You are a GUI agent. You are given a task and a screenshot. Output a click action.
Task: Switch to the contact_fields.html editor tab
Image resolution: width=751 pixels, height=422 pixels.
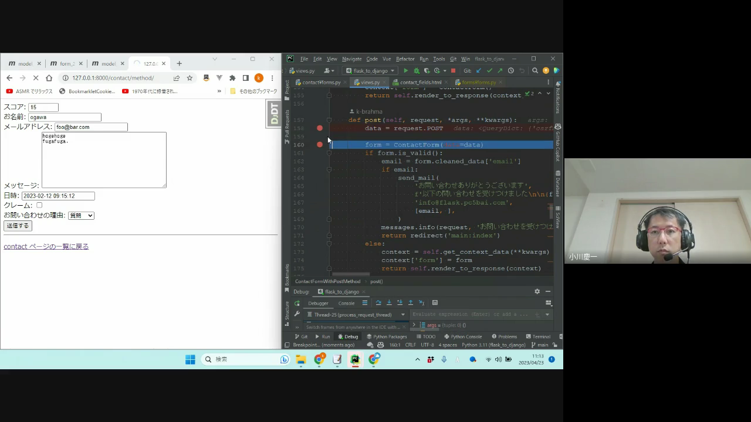coord(420,83)
